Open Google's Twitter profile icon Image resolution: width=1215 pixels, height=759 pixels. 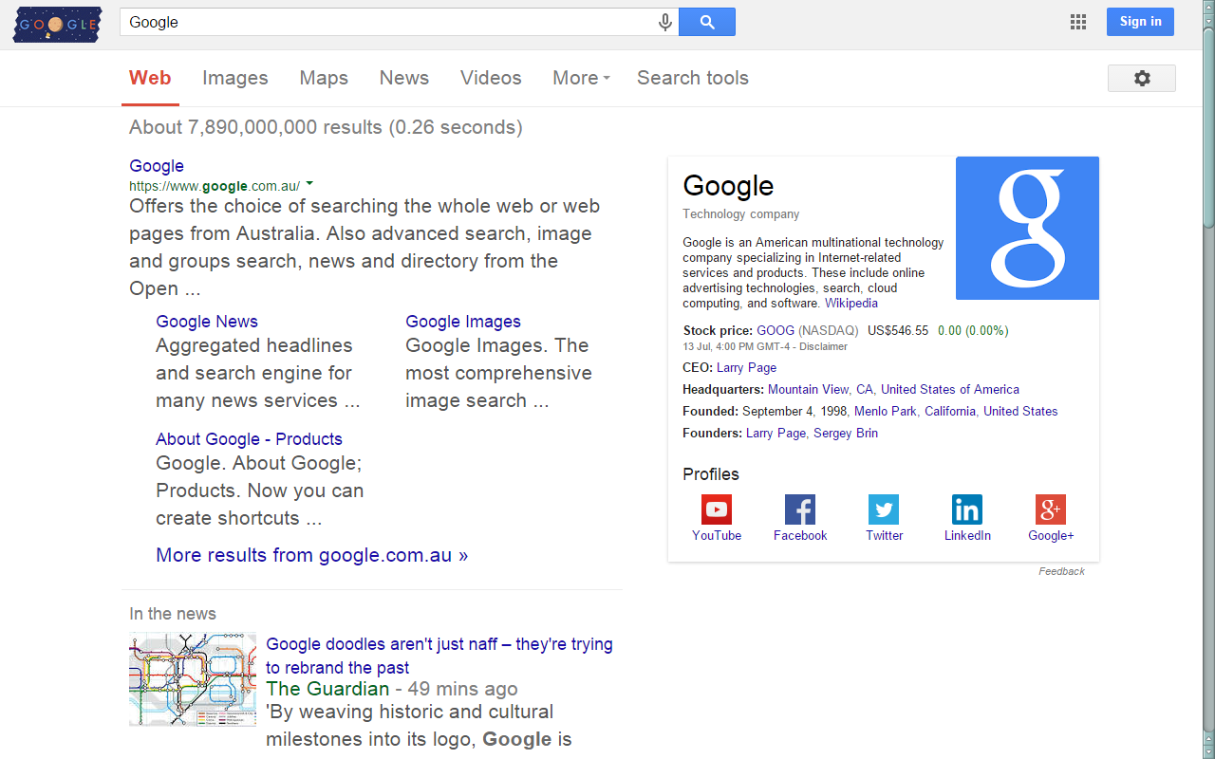[x=884, y=509]
